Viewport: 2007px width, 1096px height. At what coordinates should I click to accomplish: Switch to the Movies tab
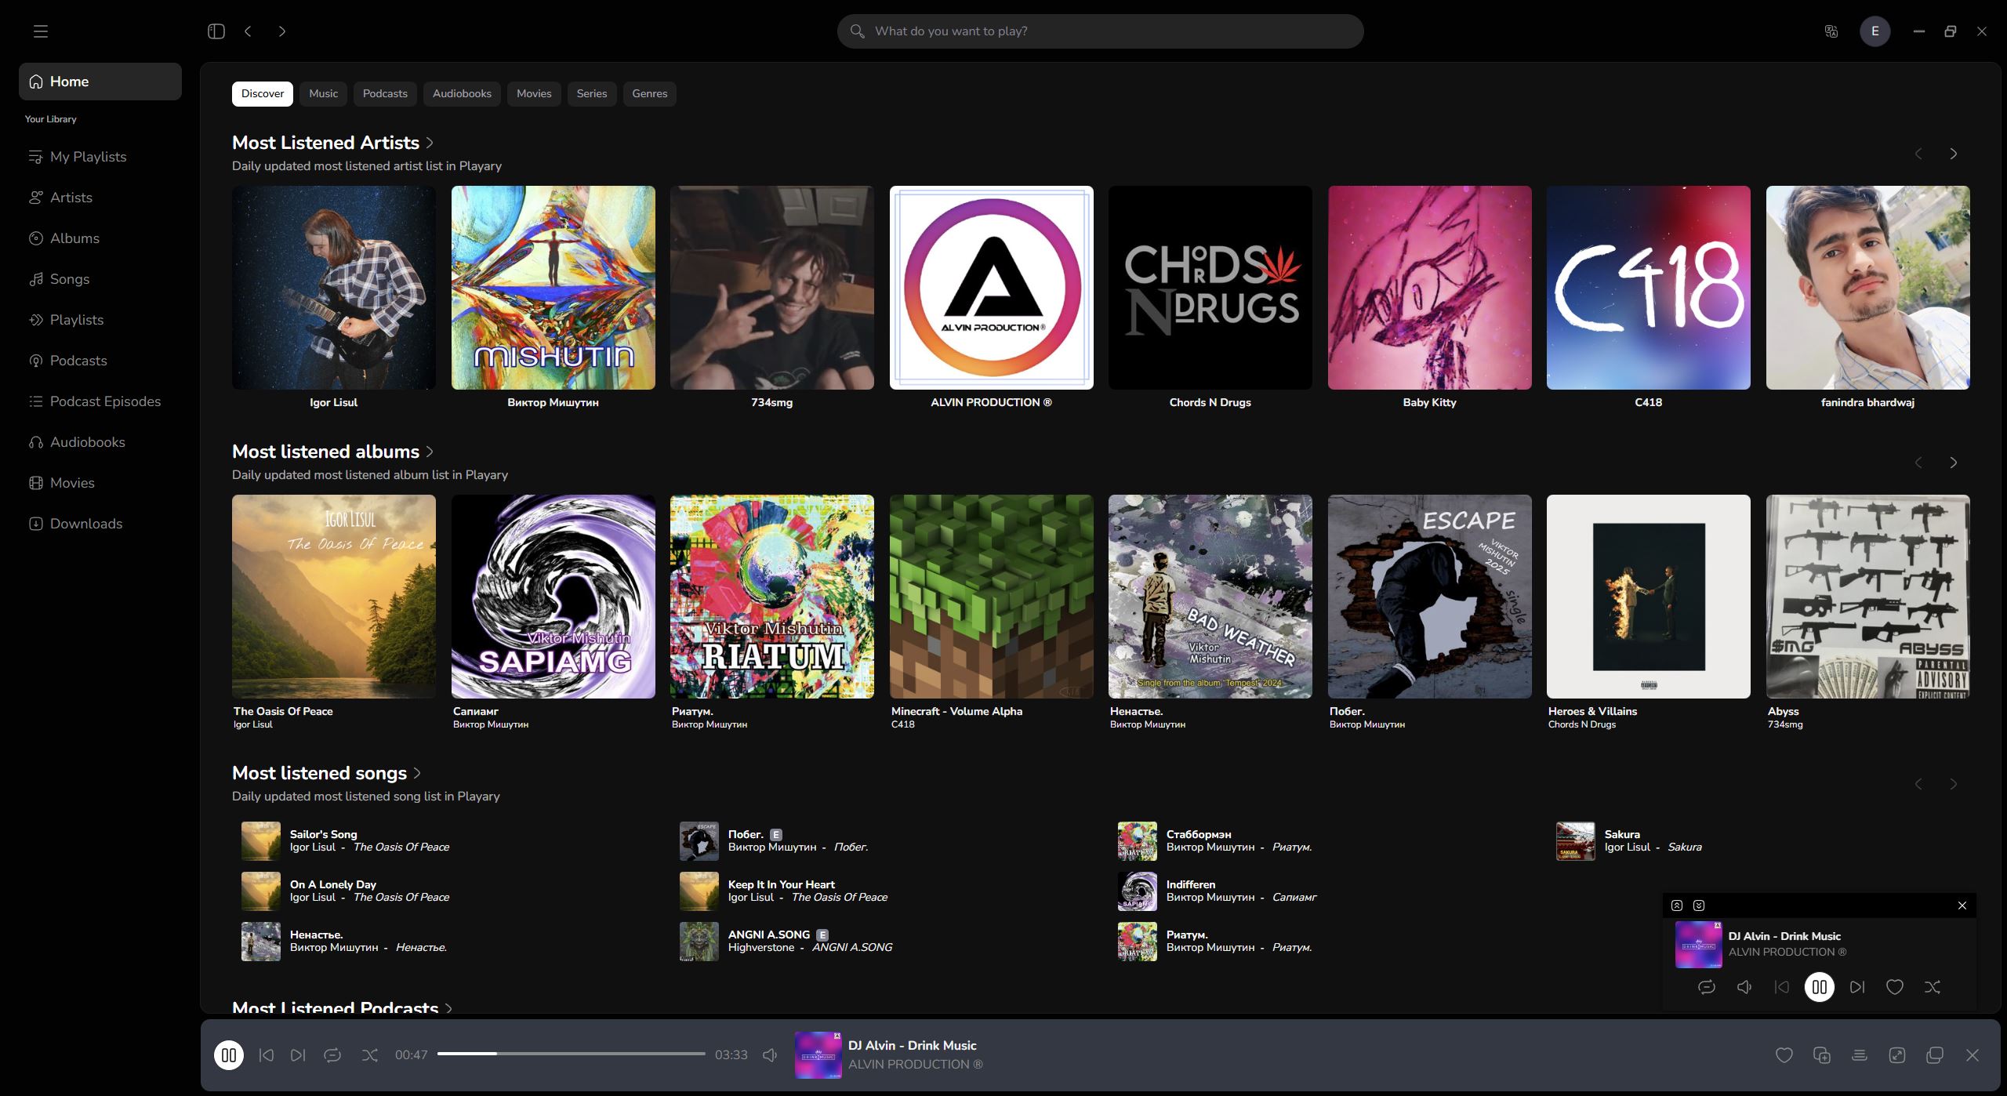(534, 93)
